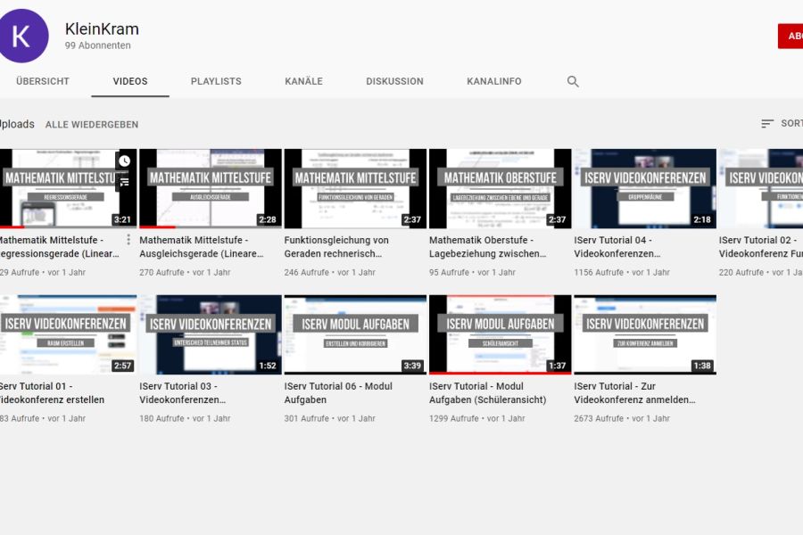Click the KleinKram channel name
Viewport: 803px width, 535px height.
102,29
